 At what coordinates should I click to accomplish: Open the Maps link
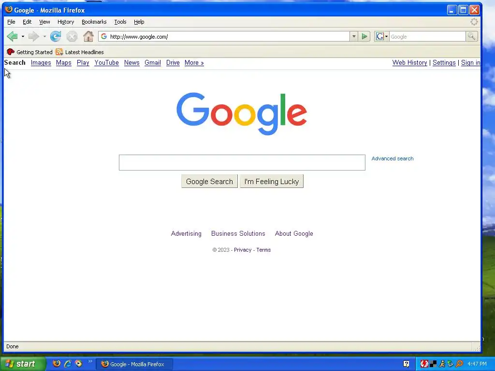click(x=63, y=62)
